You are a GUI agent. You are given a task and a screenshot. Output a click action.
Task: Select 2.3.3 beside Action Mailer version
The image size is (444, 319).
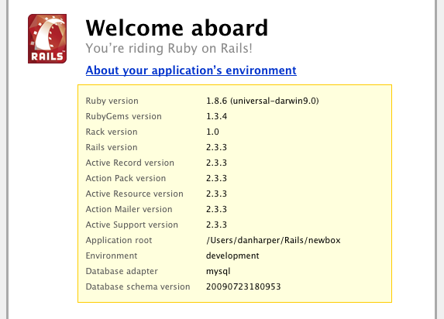[217, 209]
